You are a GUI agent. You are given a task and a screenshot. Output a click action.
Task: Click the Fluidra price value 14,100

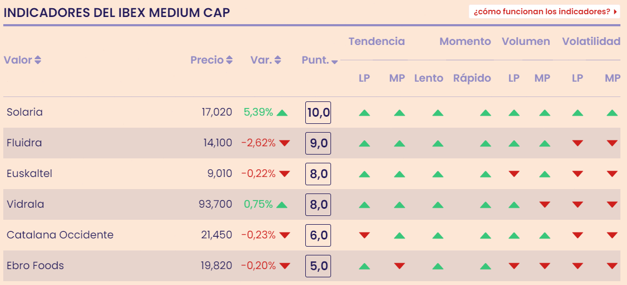click(x=217, y=143)
